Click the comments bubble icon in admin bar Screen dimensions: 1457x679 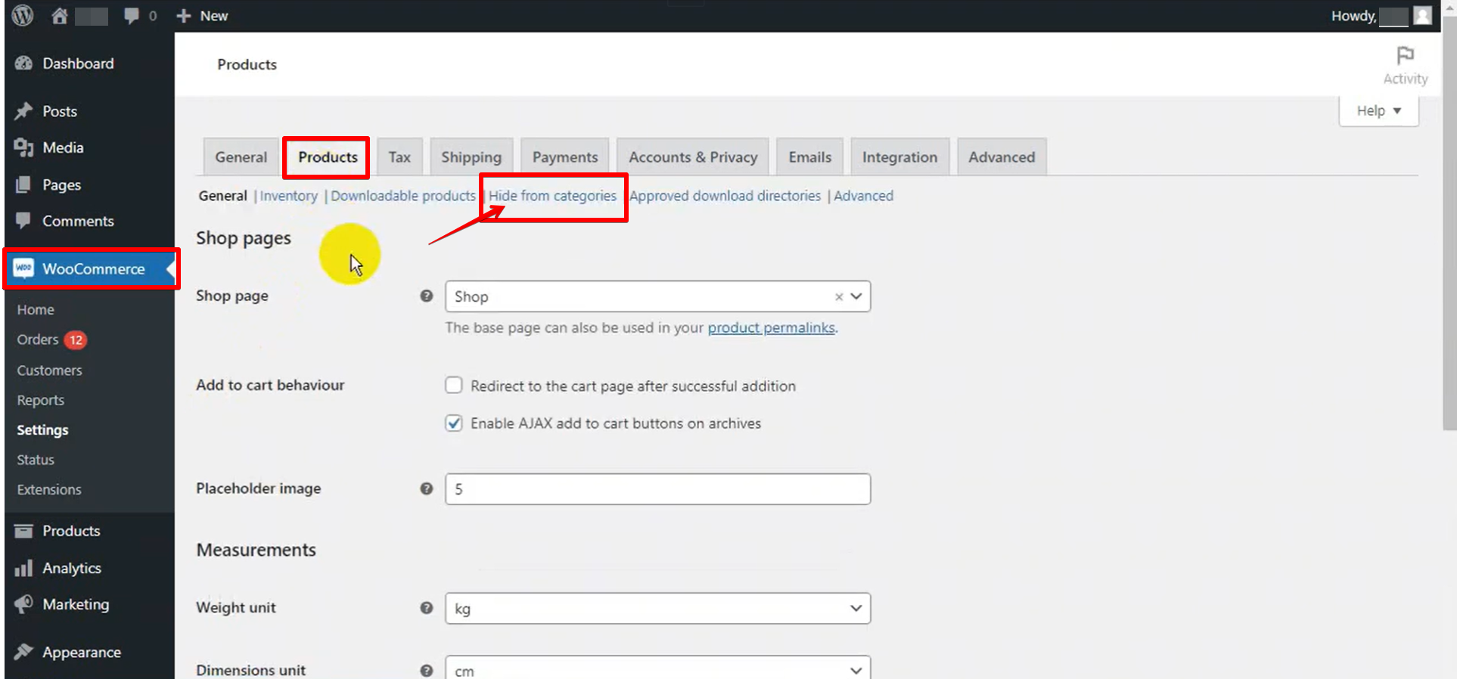click(132, 16)
